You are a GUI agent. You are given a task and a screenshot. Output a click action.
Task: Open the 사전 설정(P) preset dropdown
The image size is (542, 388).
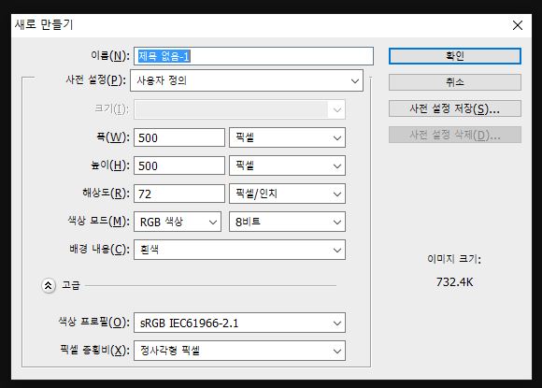[x=247, y=80]
